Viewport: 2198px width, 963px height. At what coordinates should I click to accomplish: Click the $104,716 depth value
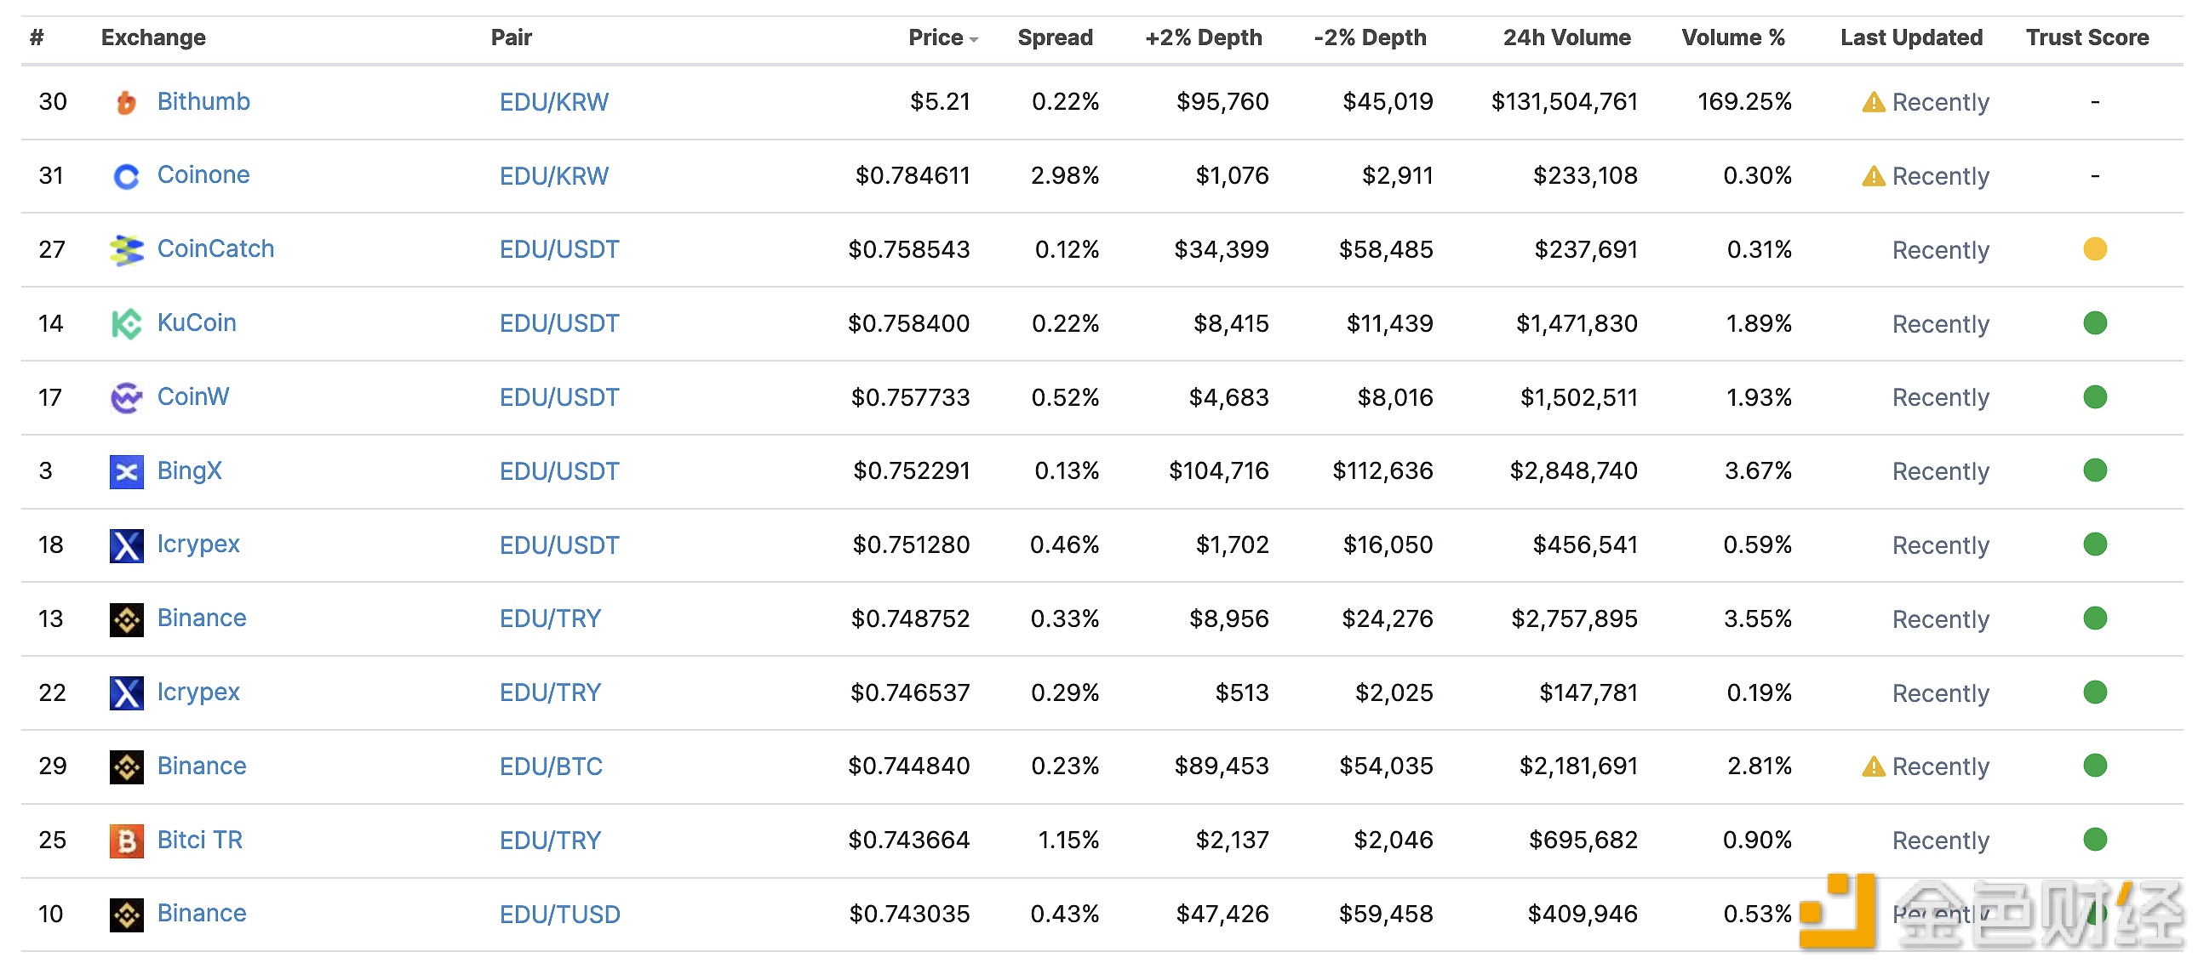[1218, 470]
